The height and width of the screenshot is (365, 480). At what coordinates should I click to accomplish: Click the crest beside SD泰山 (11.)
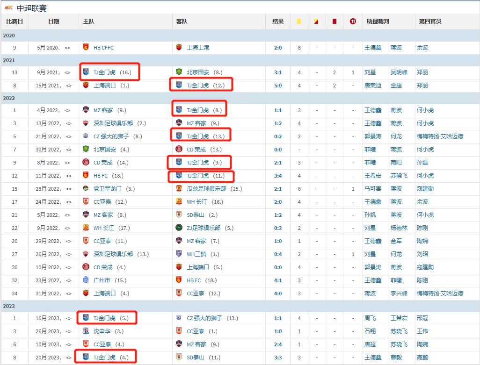point(179,357)
